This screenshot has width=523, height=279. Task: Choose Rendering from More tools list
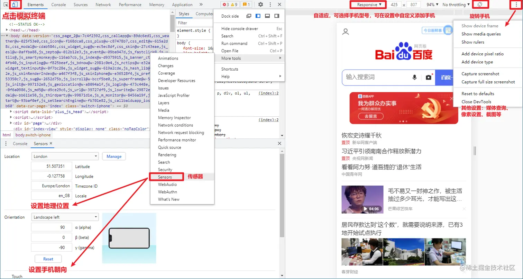click(x=182, y=155)
